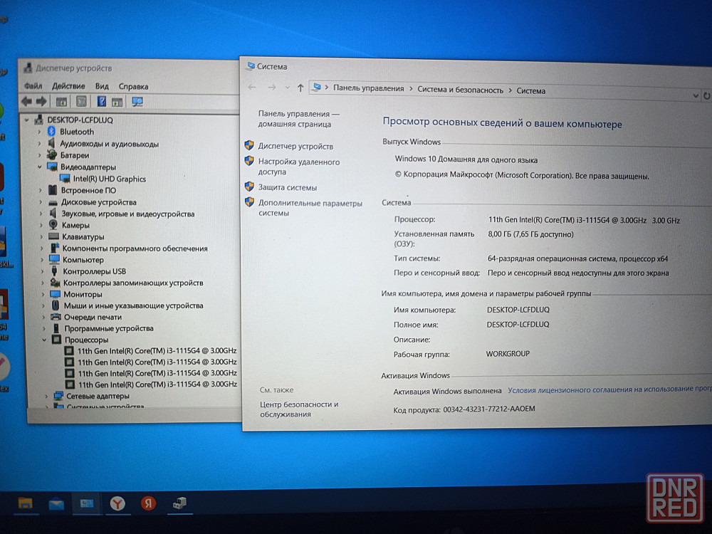712x534 pixels.
Task: Select the Камеры camera icon
Action: tap(53, 225)
